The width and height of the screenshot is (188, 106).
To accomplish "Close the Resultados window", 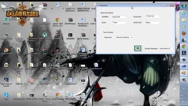I will pos(172,5).
